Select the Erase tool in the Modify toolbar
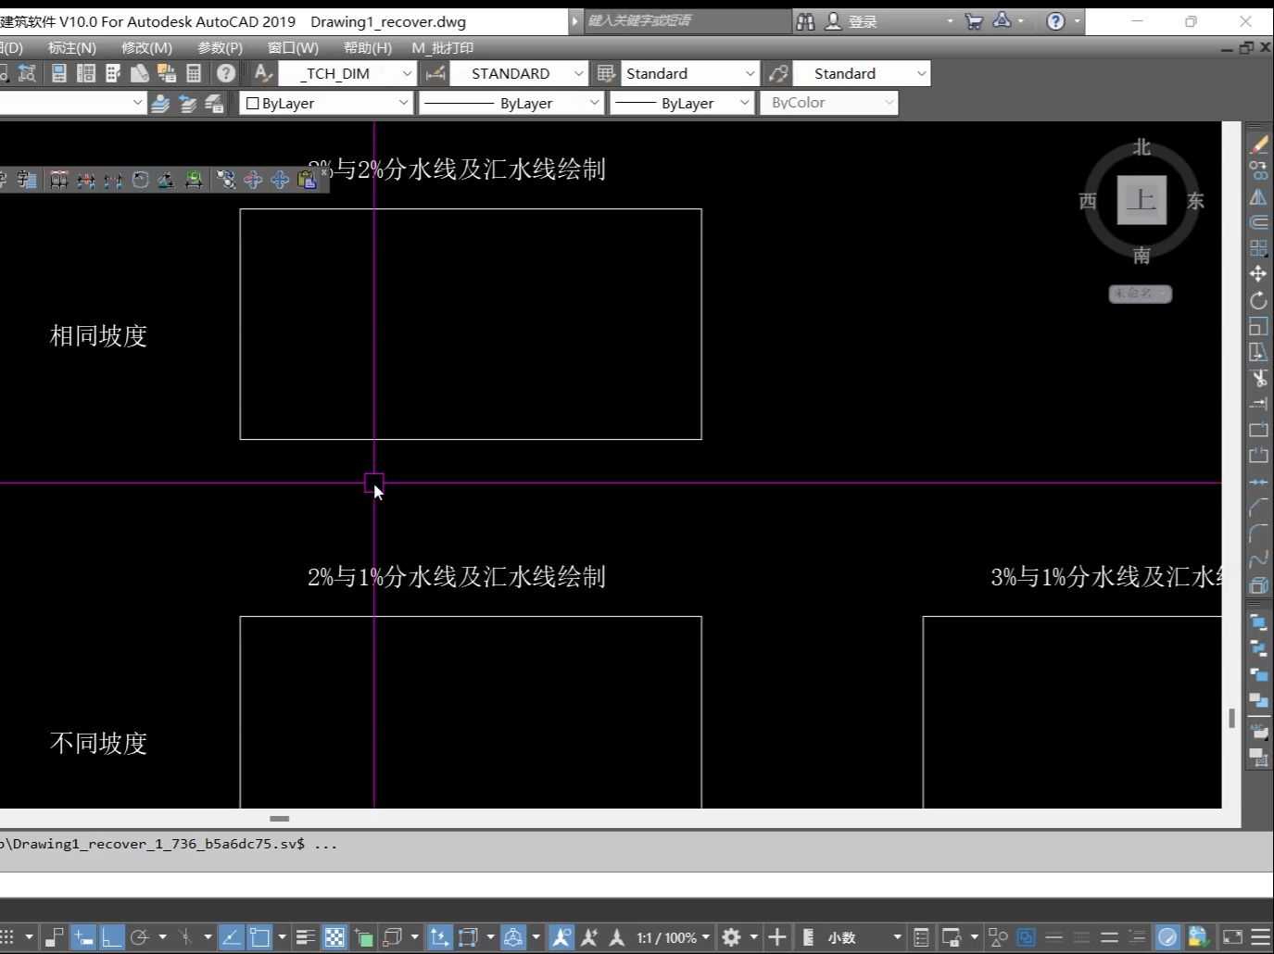 coord(1258,145)
